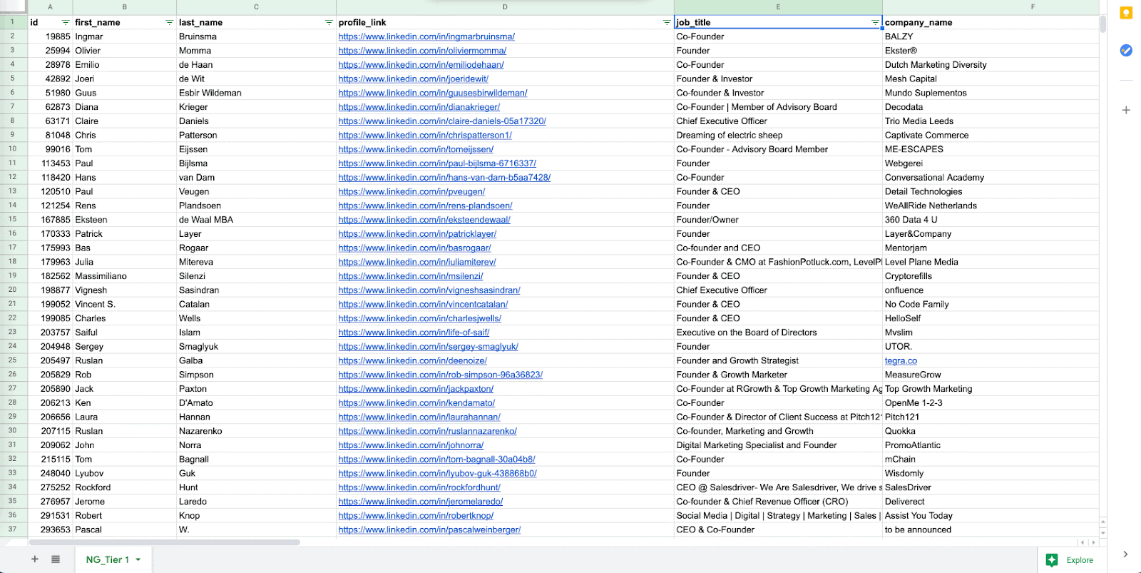Open filter menu for last_name column
Screen dimensions: 1141x573
[329, 23]
